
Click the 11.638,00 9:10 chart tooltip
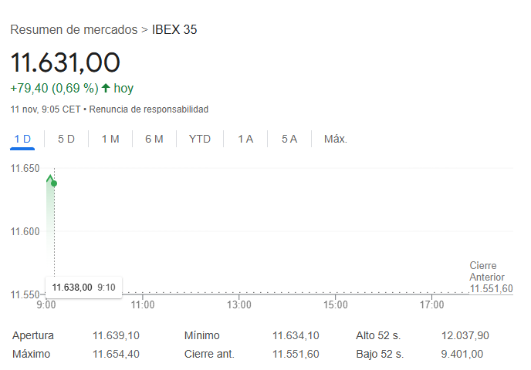click(x=83, y=287)
